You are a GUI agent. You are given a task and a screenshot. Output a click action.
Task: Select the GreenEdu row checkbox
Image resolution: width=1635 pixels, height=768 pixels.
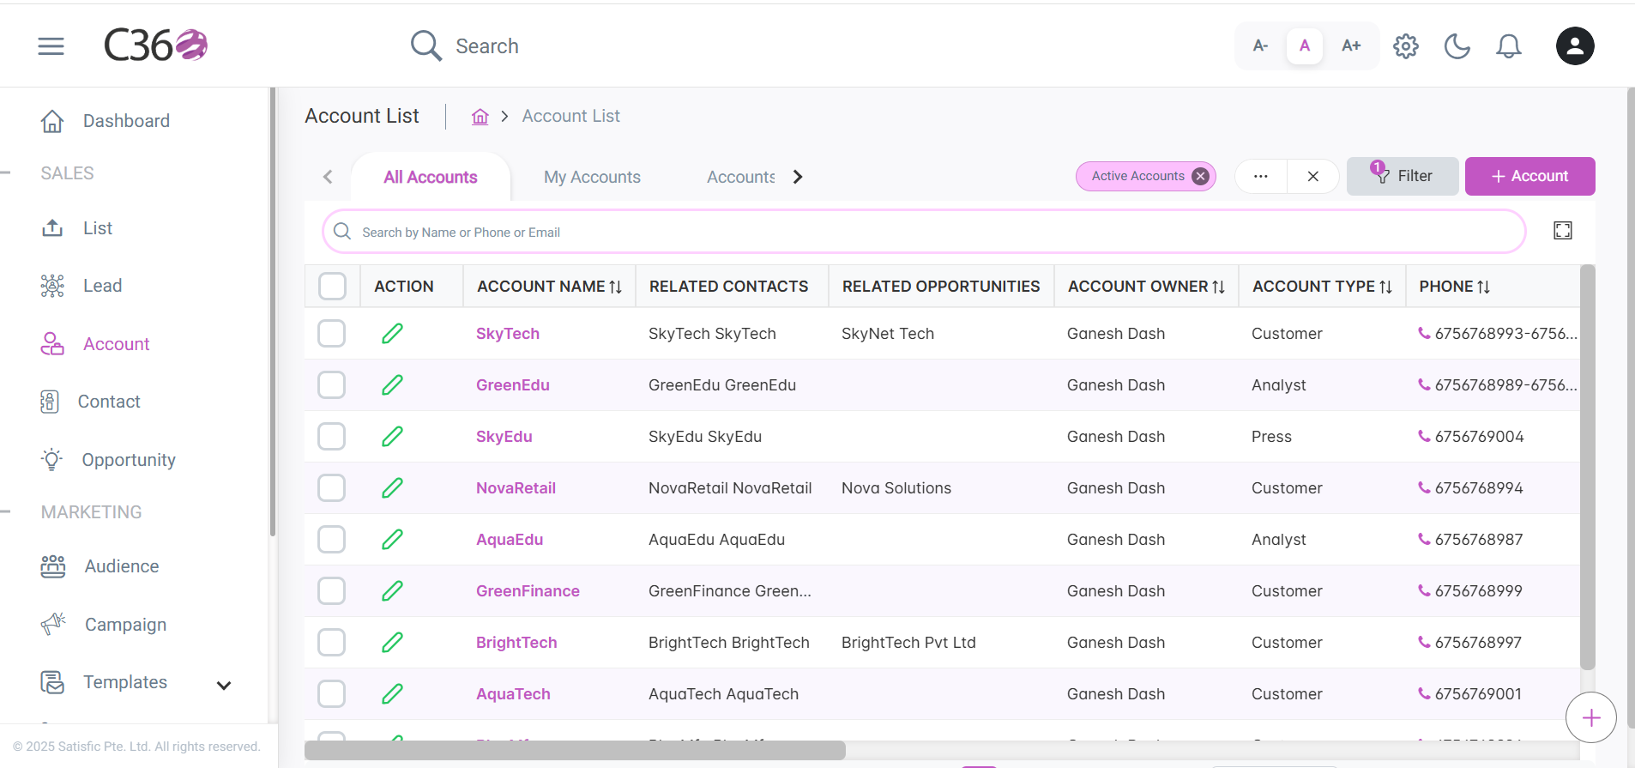[x=332, y=384]
